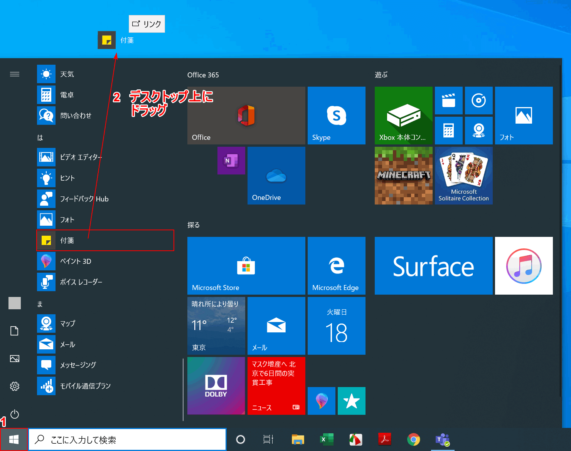Open the Microsoft Store tile
This screenshot has height=451, width=571.
click(x=246, y=266)
